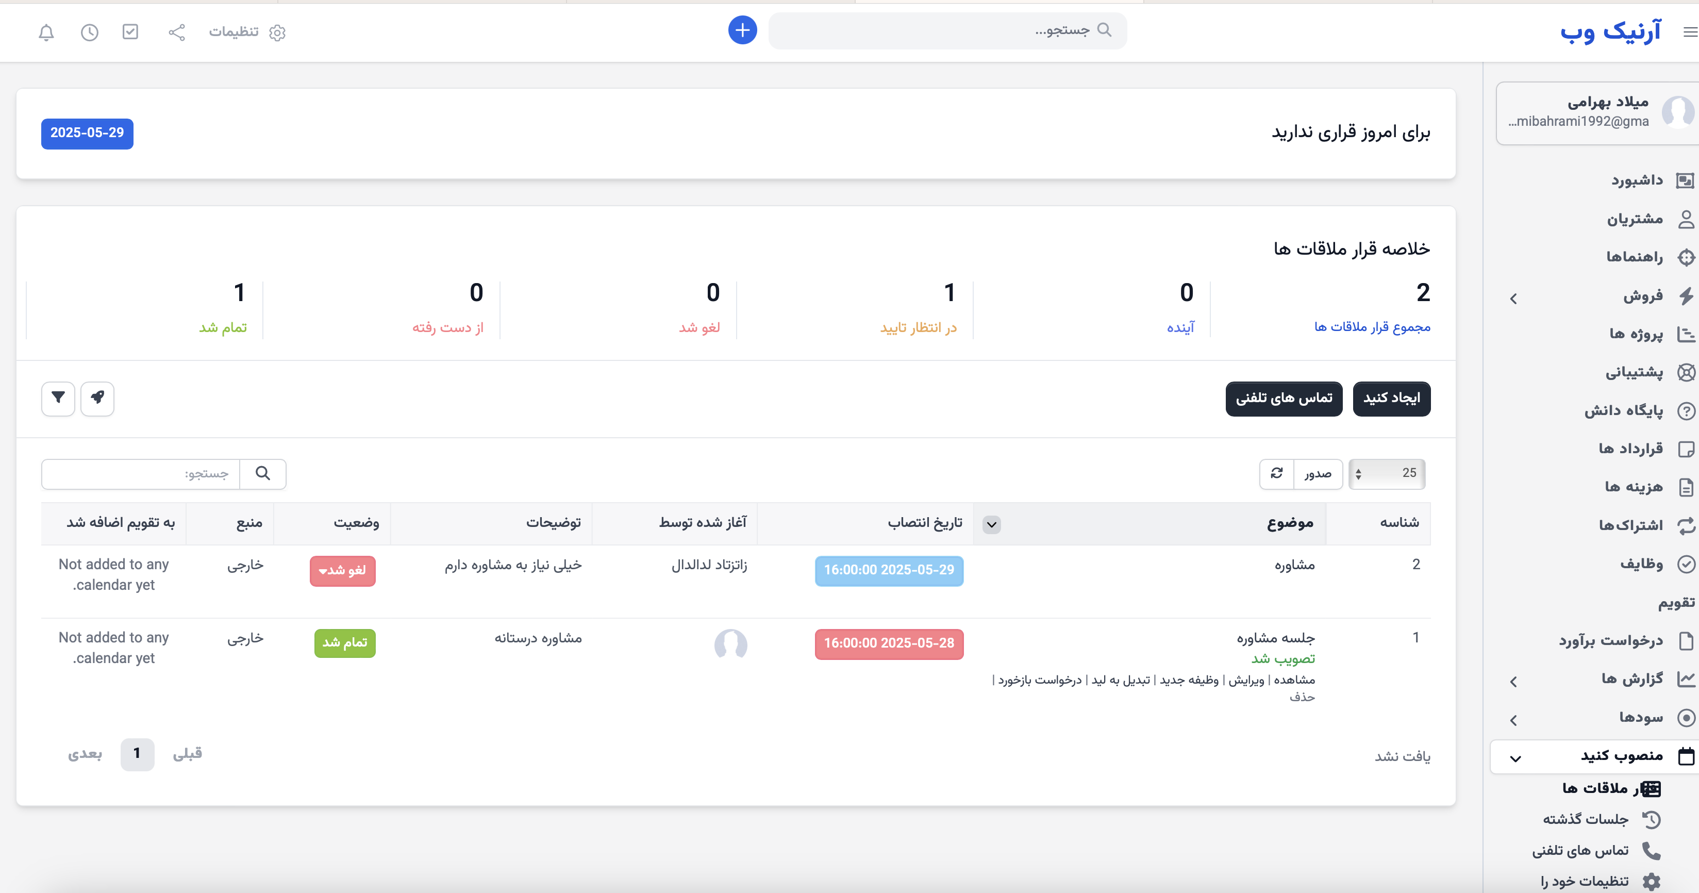Viewport: 1699px width, 893px height.
Task: Click the filter icon above the appointments table
Action: [57, 399]
